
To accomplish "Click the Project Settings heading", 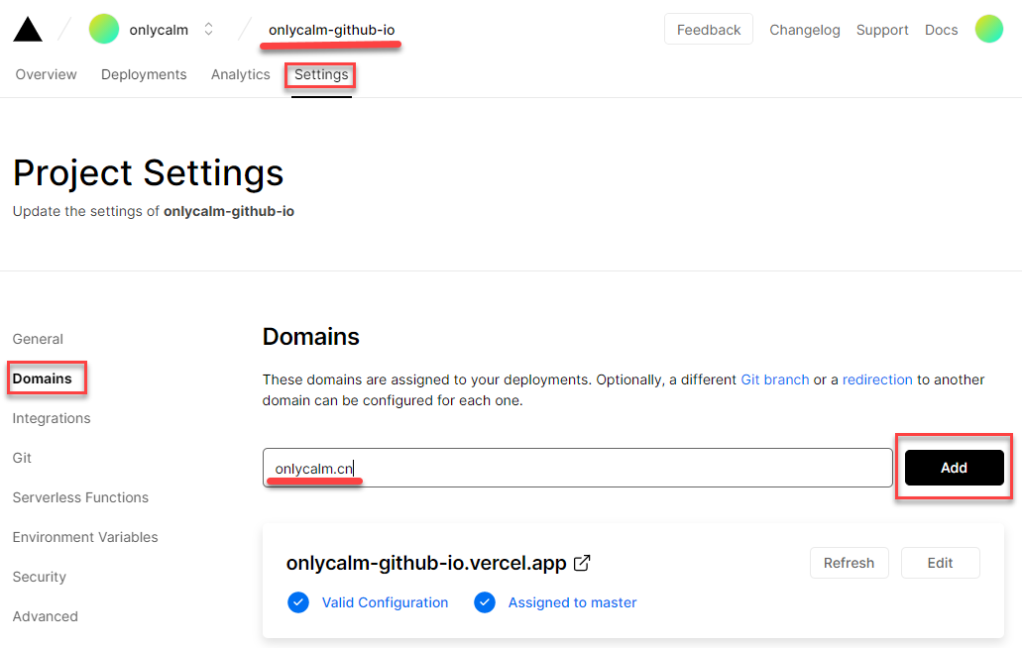I will pos(148,173).
